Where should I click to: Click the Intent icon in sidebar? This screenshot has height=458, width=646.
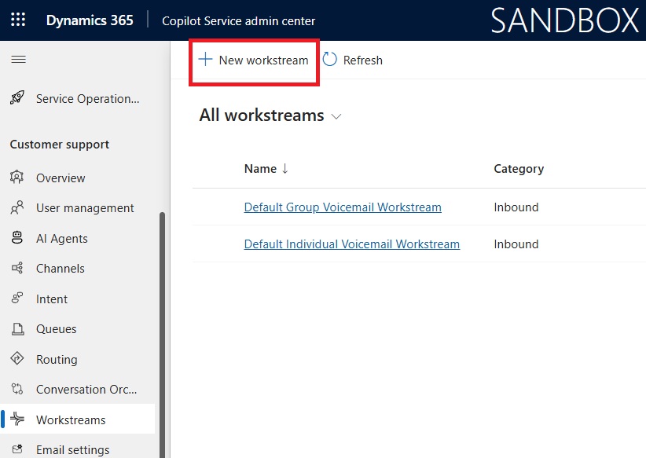[x=17, y=299]
